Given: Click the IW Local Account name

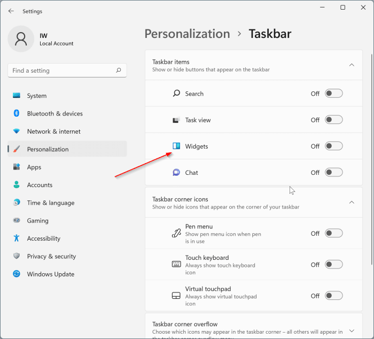Looking at the screenshot, I should pos(56,40).
